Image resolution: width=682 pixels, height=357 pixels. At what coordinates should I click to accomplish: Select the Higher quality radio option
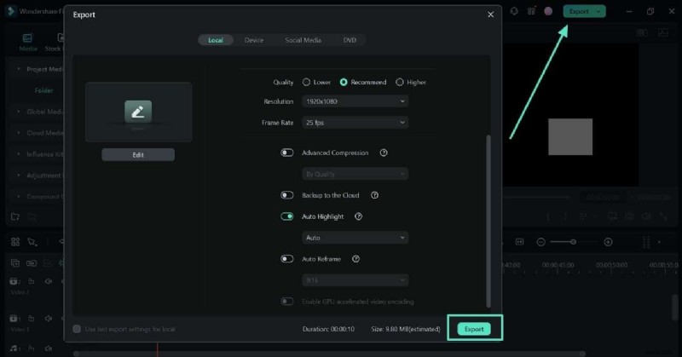(400, 82)
